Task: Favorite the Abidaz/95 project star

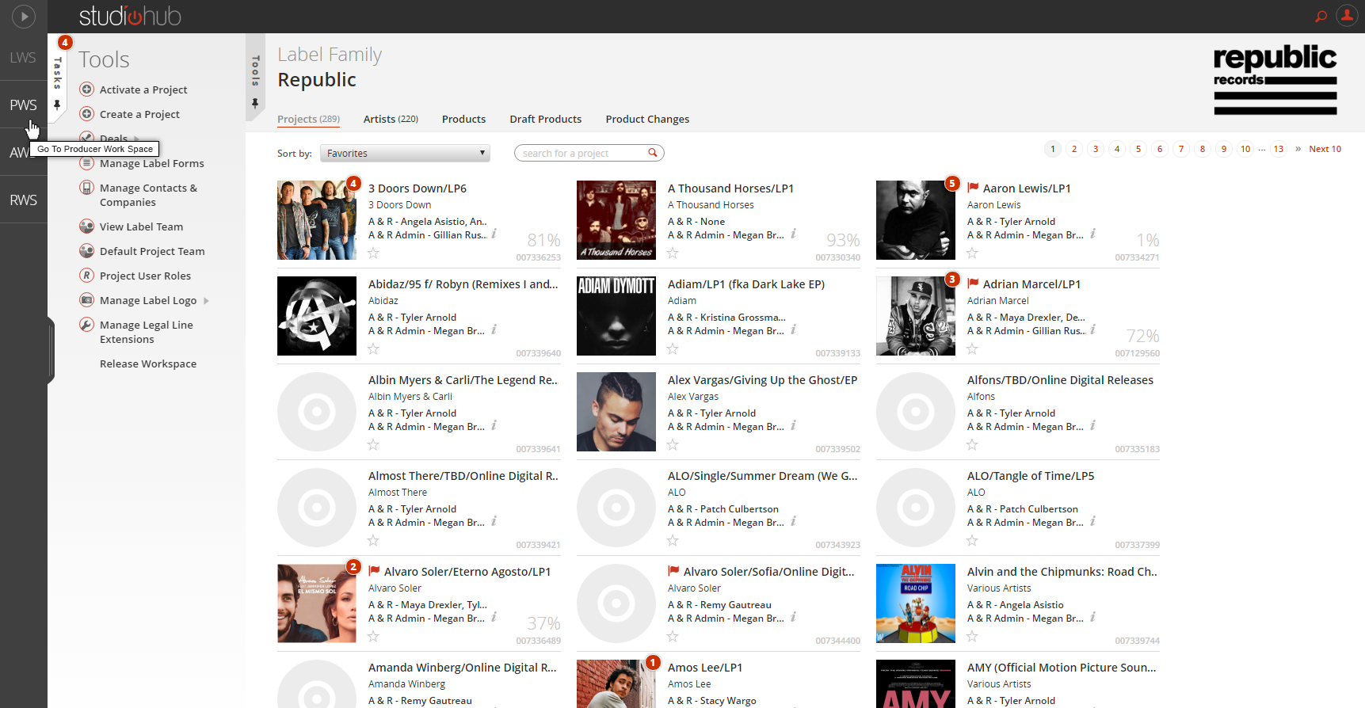Action: click(x=373, y=349)
